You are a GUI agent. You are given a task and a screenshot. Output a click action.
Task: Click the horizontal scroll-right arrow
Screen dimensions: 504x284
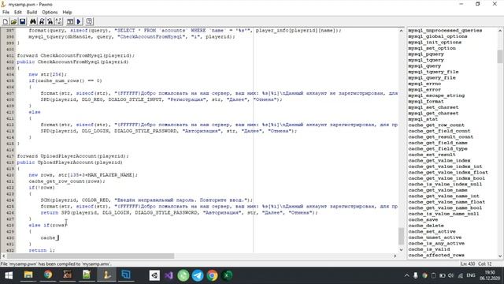[x=395, y=256]
